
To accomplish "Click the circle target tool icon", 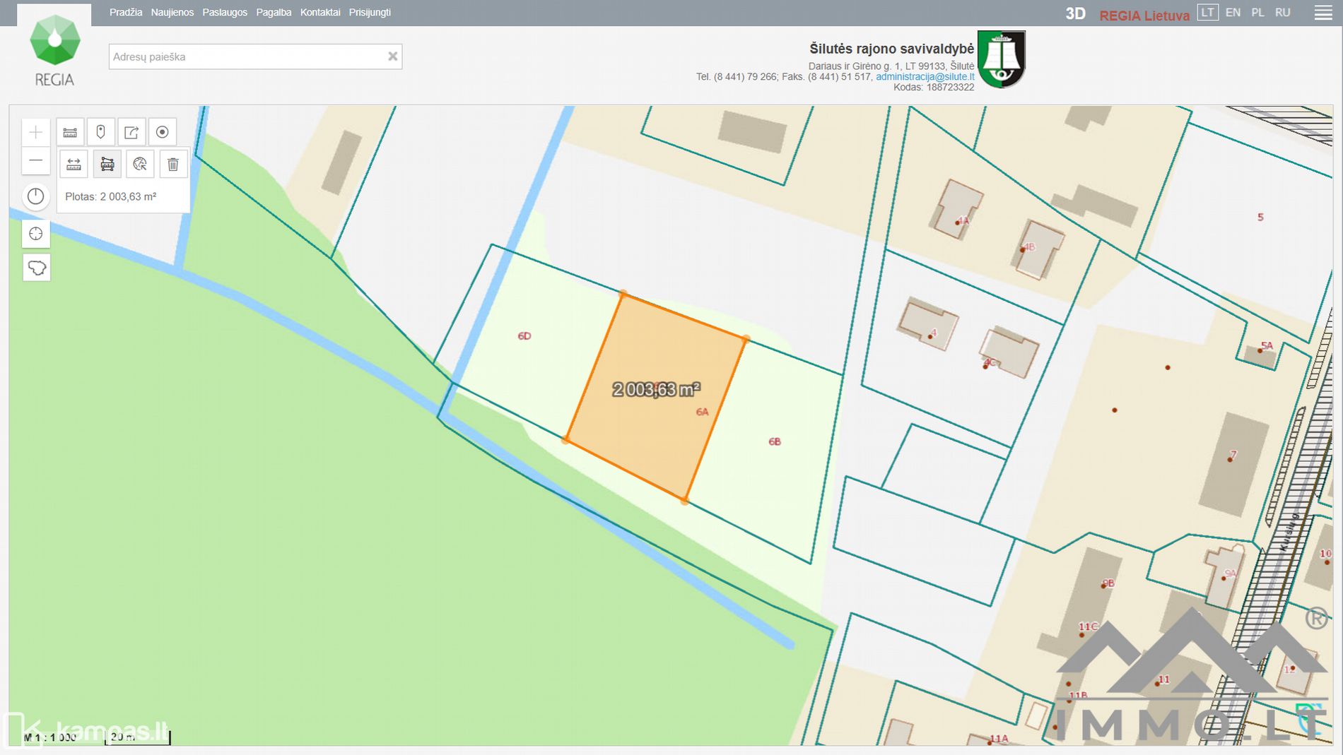I will tap(163, 132).
